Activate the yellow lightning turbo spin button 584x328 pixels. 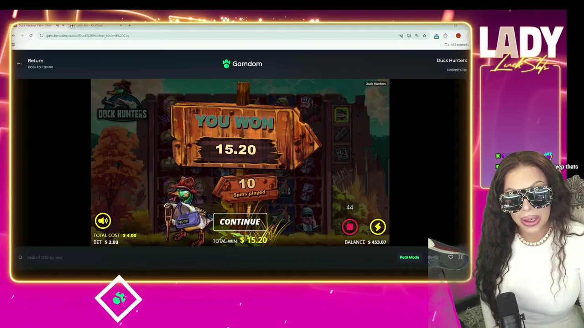tap(378, 226)
